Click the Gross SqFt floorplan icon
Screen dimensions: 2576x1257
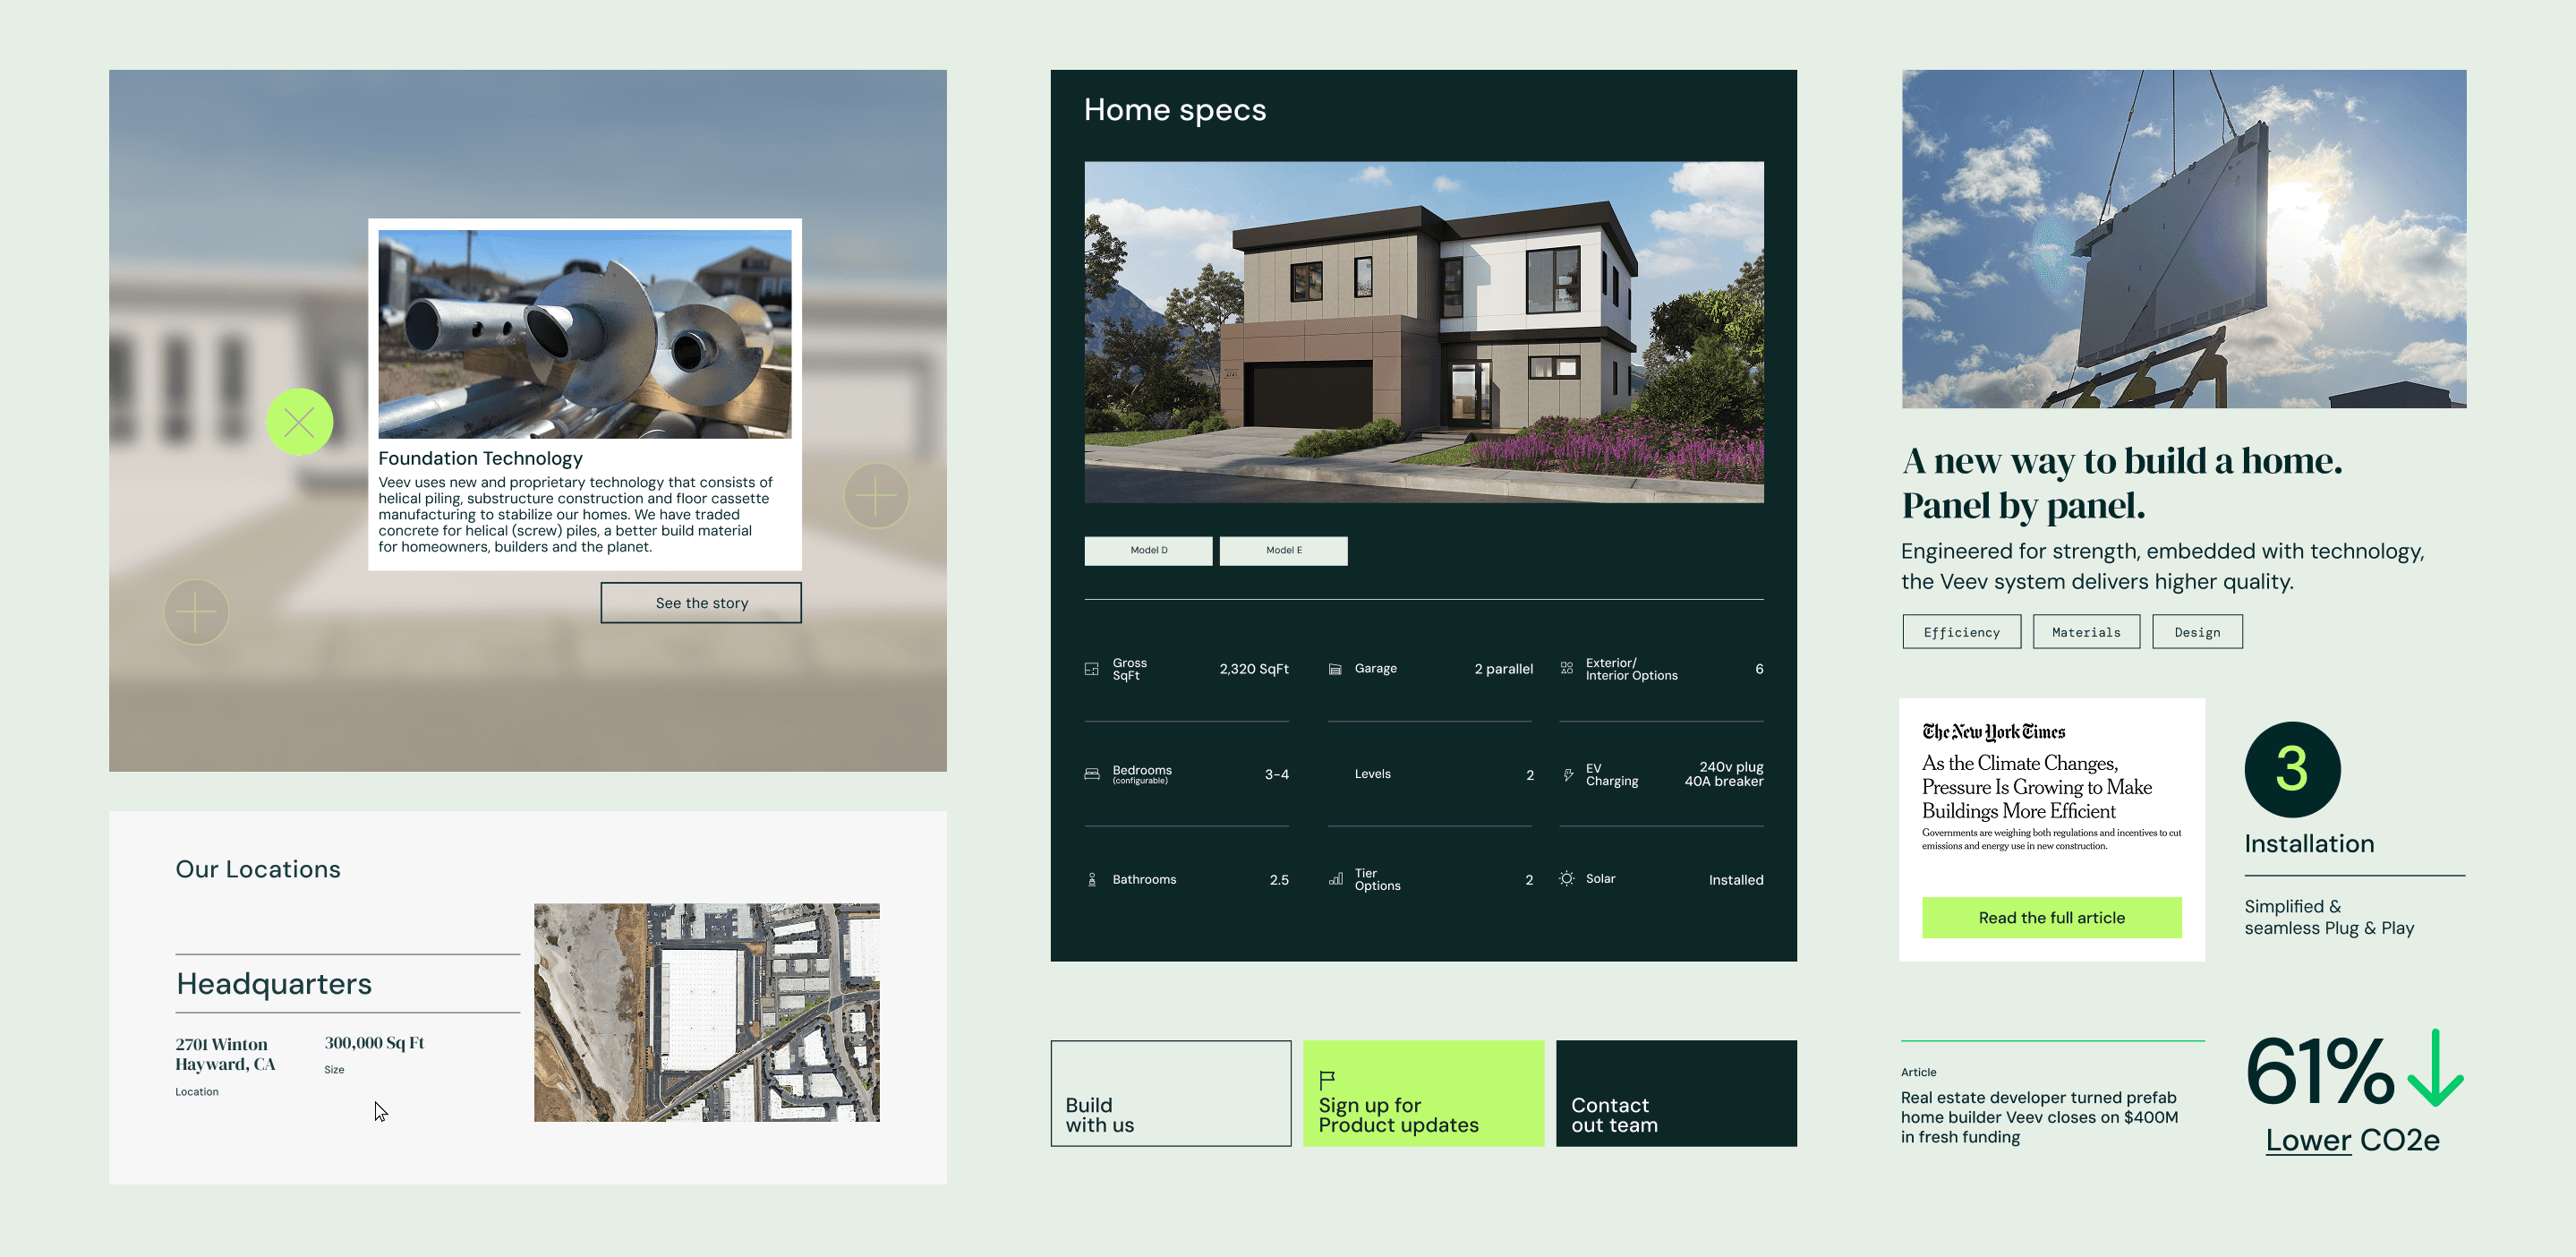pos(1091,669)
